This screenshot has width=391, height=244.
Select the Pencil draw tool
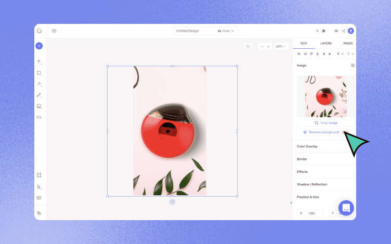click(x=39, y=95)
